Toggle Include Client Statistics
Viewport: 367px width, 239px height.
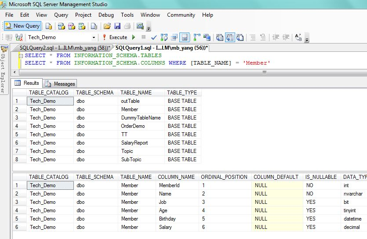click(x=207, y=37)
